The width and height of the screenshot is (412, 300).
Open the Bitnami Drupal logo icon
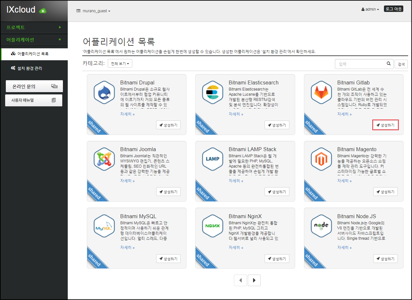point(104,92)
